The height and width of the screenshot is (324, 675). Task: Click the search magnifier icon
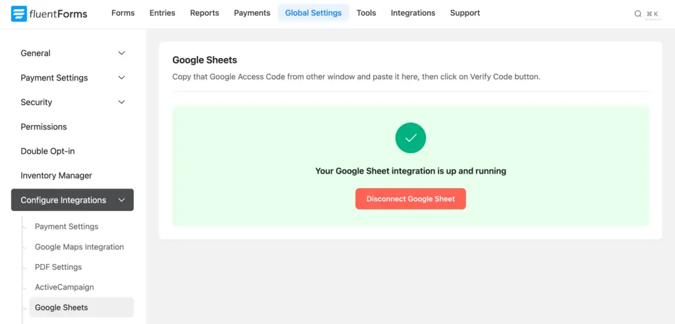pos(638,14)
